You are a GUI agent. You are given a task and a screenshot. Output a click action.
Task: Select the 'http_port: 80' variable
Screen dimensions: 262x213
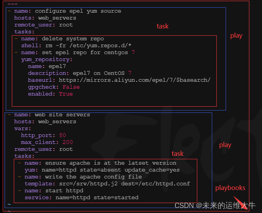(x=43, y=135)
